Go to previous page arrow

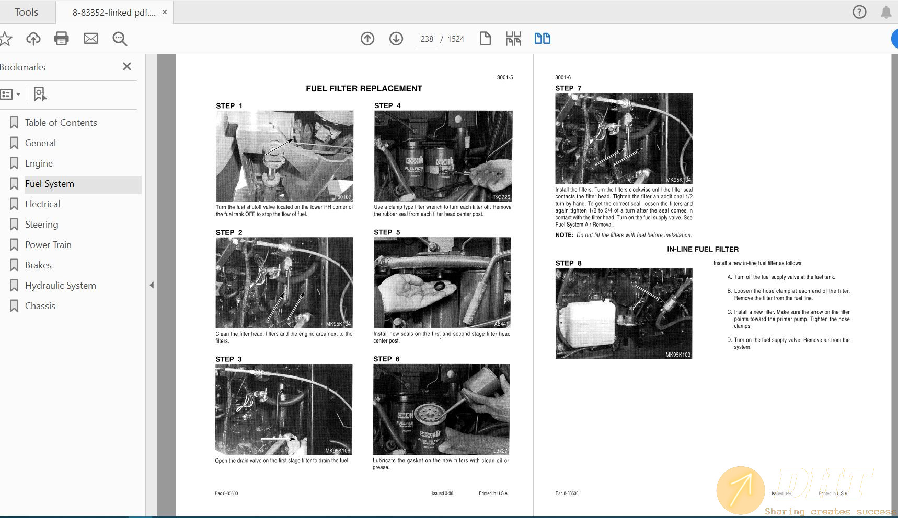[x=367, y=39]
